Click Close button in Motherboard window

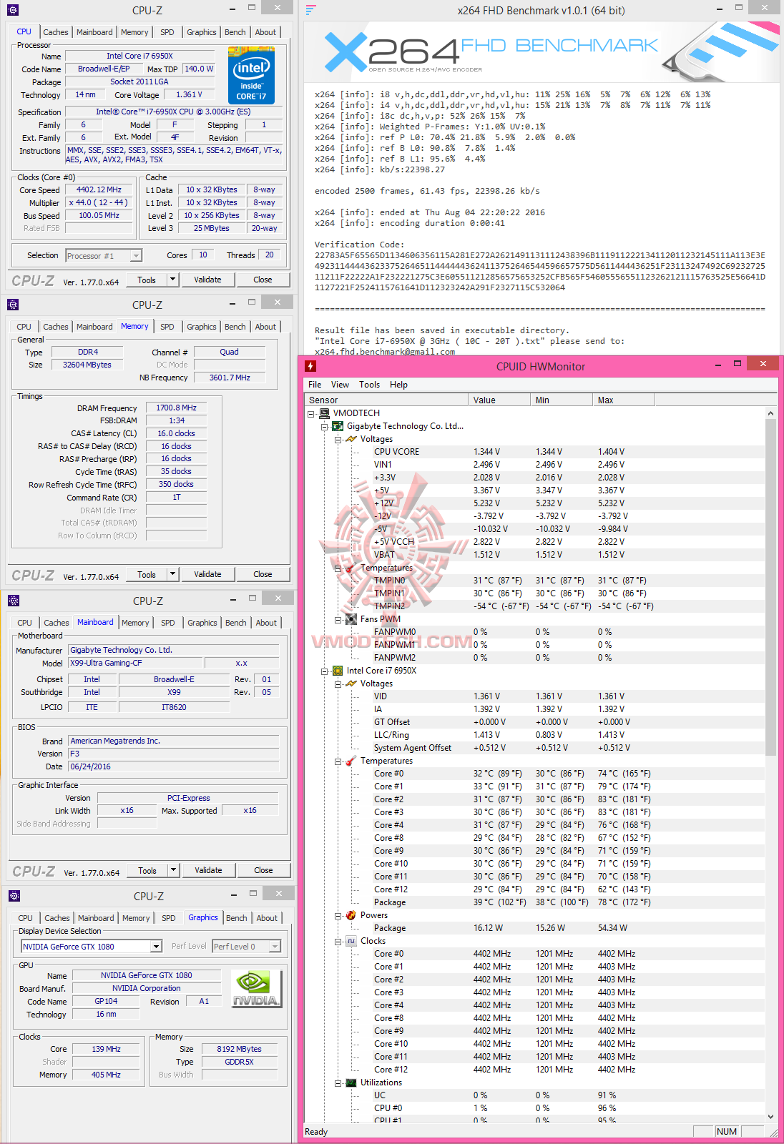[263, 870]
